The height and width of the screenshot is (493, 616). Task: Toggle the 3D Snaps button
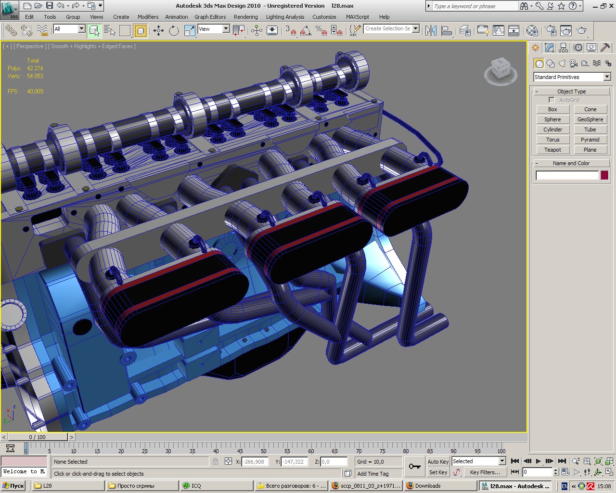[290, 31]
